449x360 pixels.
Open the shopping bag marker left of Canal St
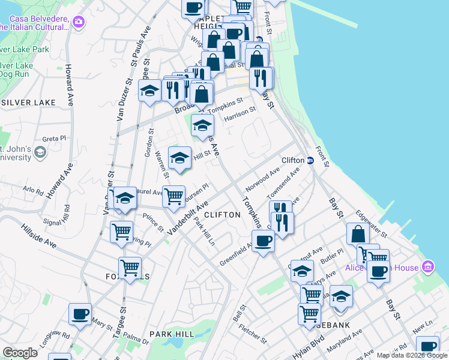(212, 63)
